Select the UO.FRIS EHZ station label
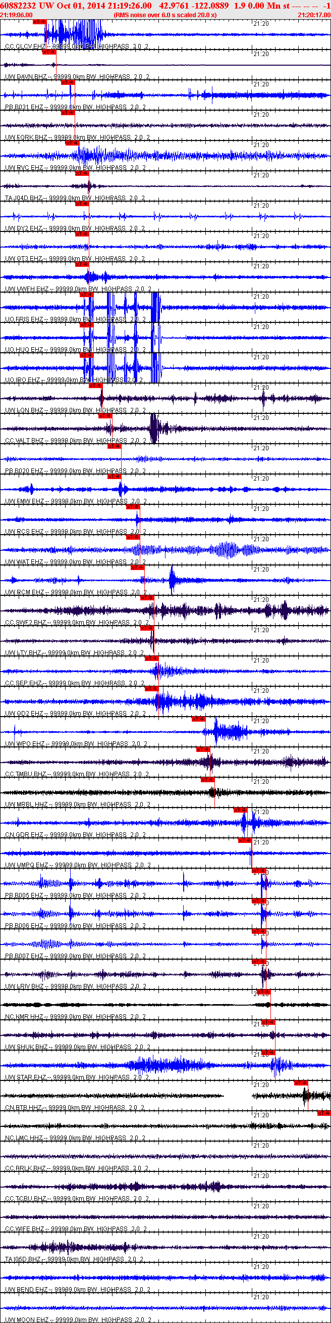 point(24,319)
